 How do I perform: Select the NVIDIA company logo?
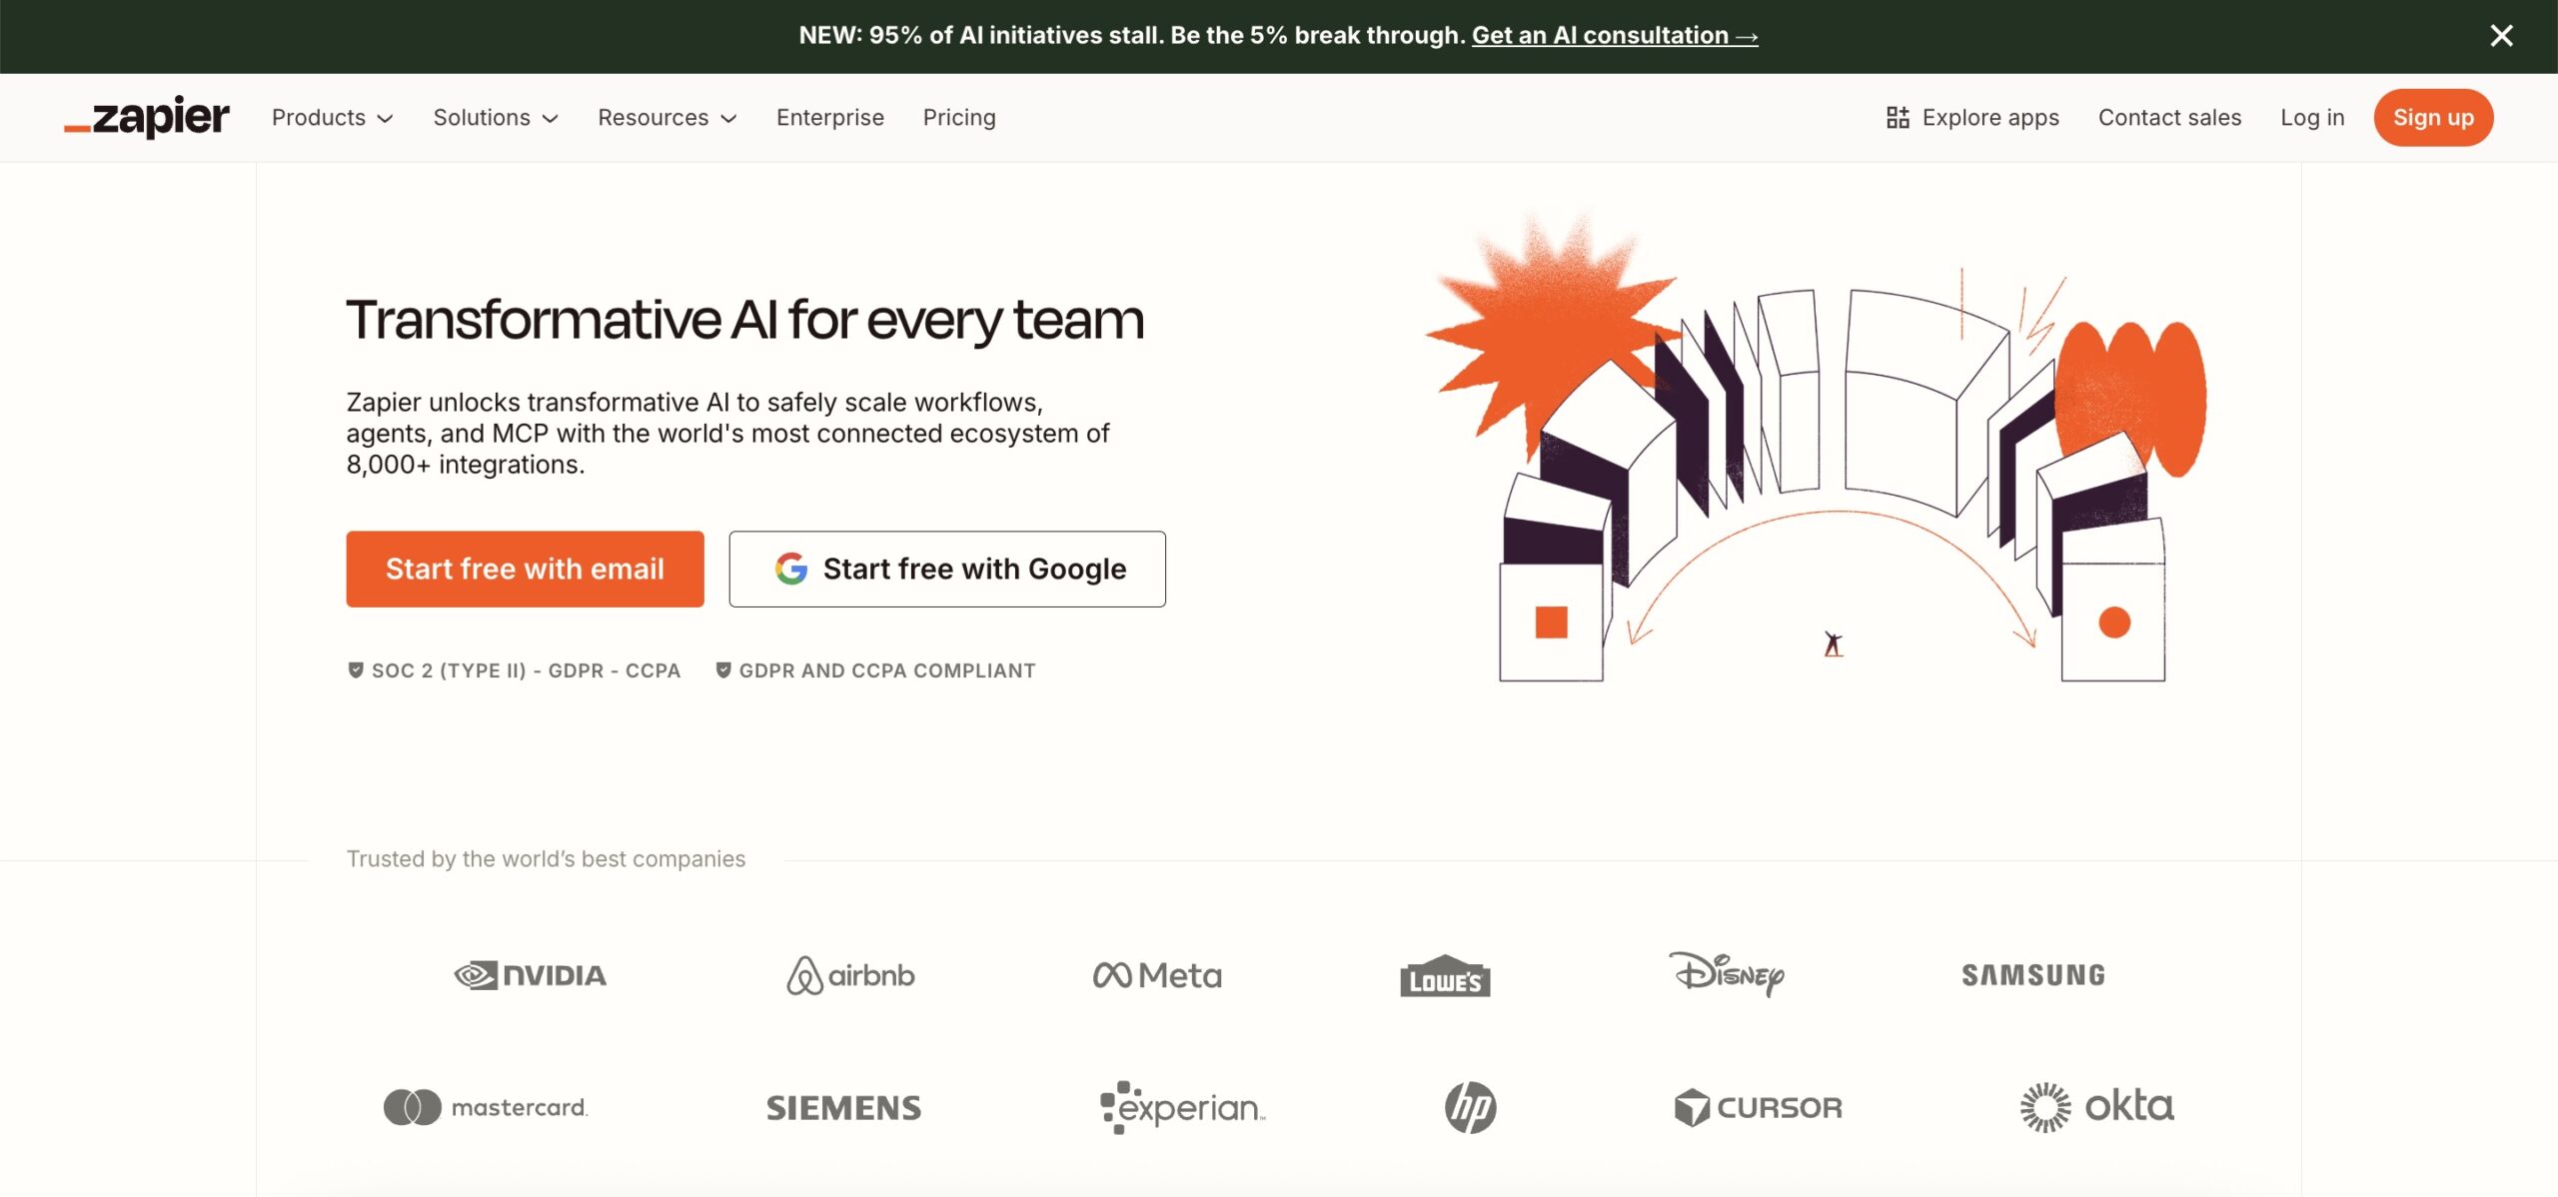pyautogui.click(x=531, y=975)
